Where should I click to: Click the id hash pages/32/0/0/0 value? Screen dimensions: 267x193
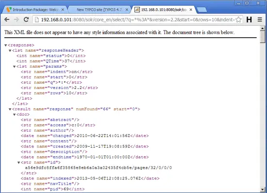click(99, 168)
